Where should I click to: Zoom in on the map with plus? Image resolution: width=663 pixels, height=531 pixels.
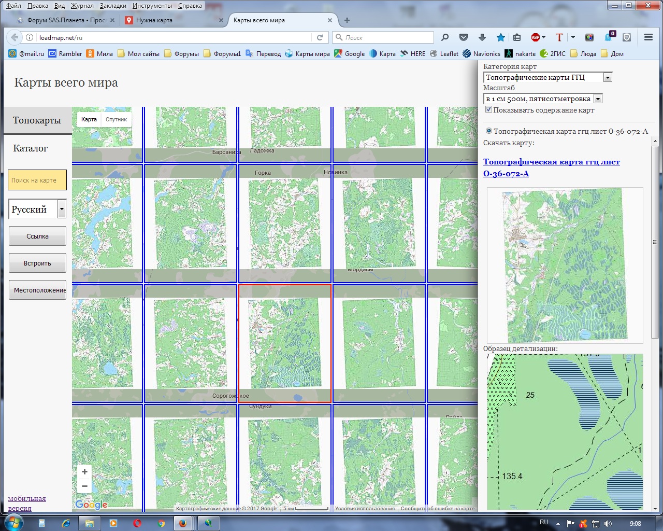click(84, 471)
